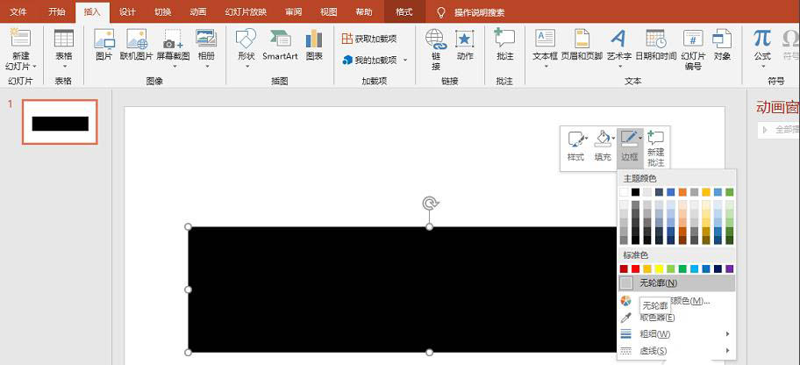Insert a SmartArt graphic
The width and height of the screenshot is (800, 365).
tap(280, 46)
